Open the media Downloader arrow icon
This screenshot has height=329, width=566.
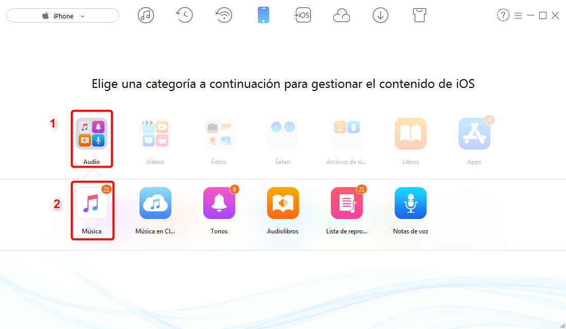380,15
